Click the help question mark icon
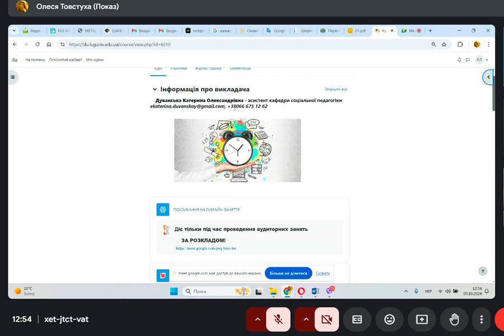504x336 pixels. 483,271
